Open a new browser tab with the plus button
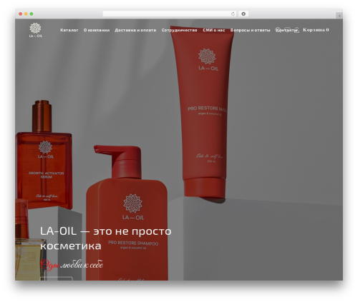The image size is (358, 302). 339,16
